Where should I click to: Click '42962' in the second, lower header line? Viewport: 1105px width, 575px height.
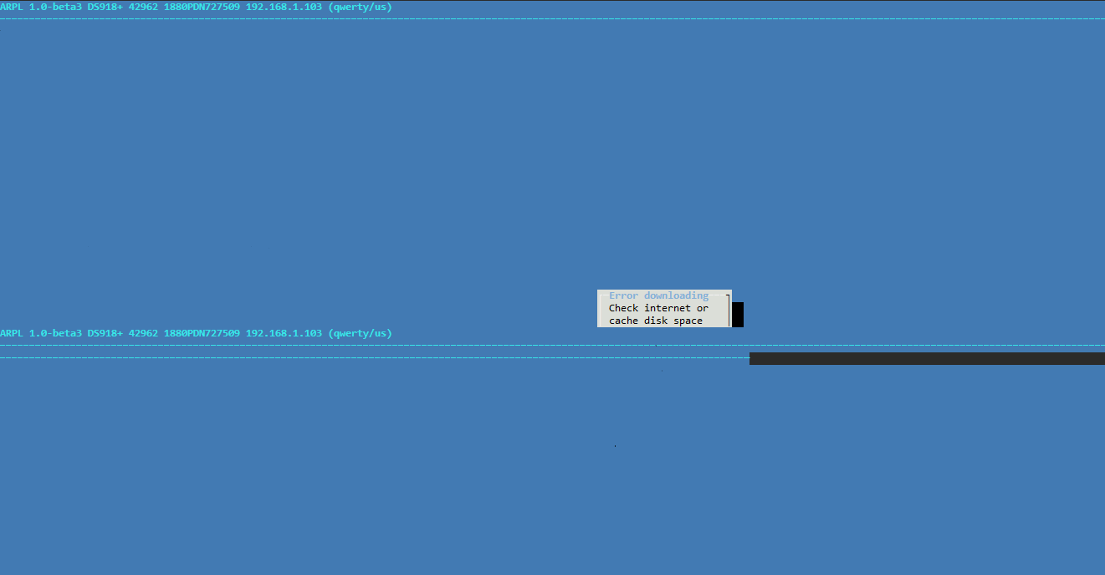pos(143,333)
